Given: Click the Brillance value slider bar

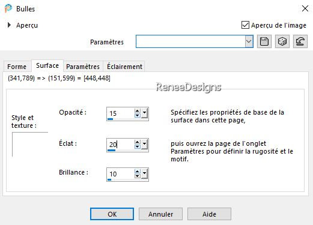Looking at the screenshot, I should point(120,179).
